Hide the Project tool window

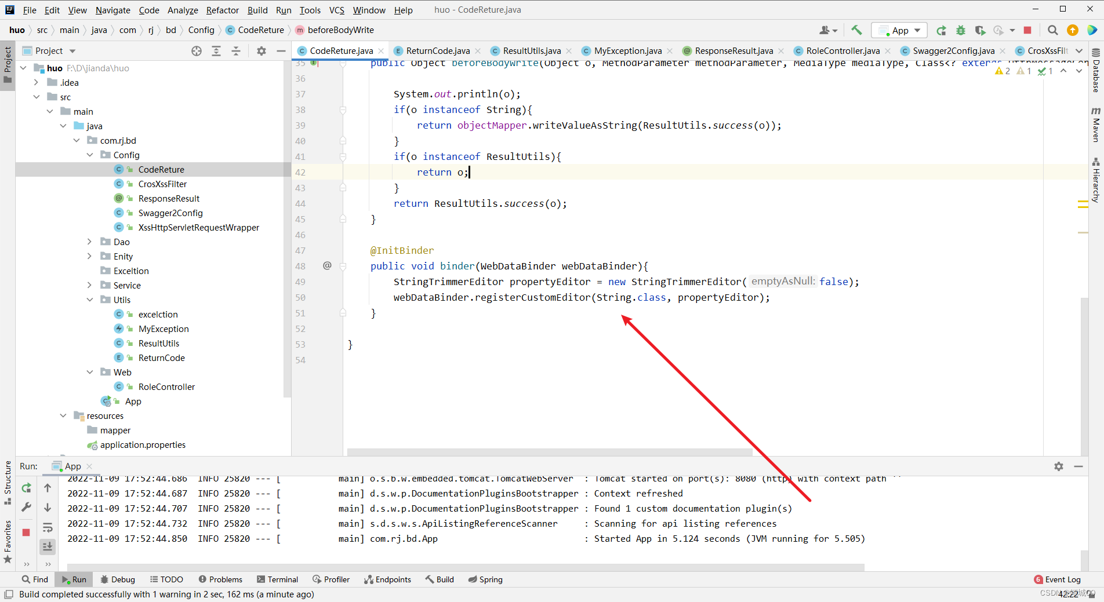pos(281,51)
